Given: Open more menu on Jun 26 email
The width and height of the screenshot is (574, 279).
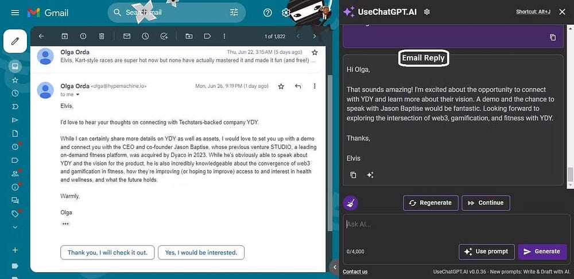Looking at the screenshot, I should pyautogui.click(x=315, y=86).
